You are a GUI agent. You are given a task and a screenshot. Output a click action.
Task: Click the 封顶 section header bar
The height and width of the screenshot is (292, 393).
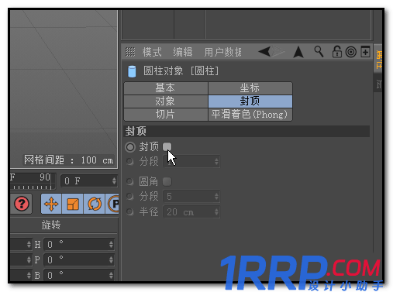[x=247, y=131]
